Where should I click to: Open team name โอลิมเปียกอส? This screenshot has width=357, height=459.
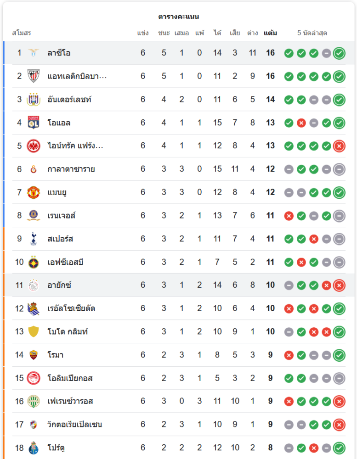[x=70, y=378]
